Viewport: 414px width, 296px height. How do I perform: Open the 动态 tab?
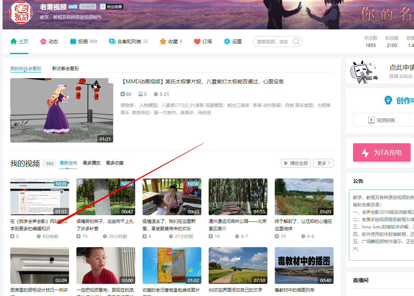pos(49,41)
